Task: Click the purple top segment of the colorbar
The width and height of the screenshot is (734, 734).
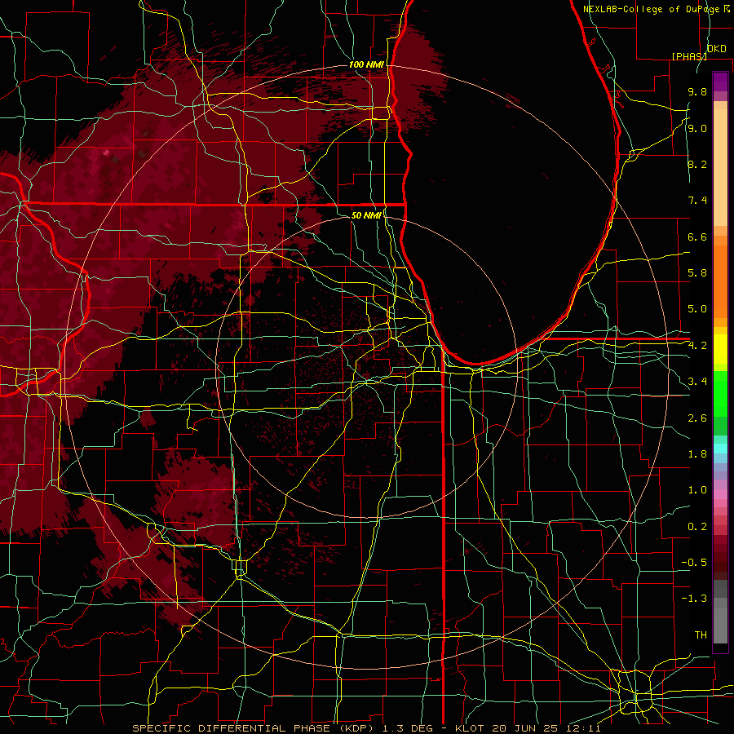Action: 720,82
